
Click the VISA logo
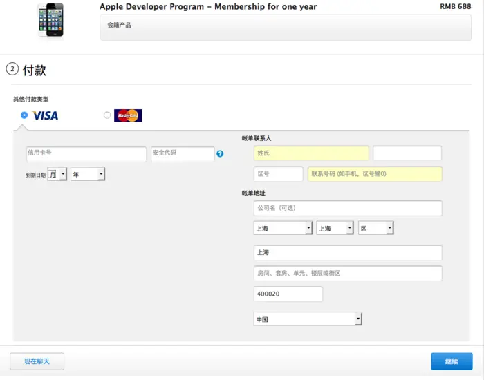pos(46,115)
